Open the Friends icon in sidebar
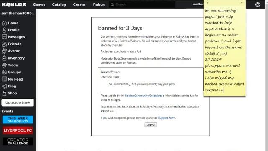 click(x=4, y=44)
